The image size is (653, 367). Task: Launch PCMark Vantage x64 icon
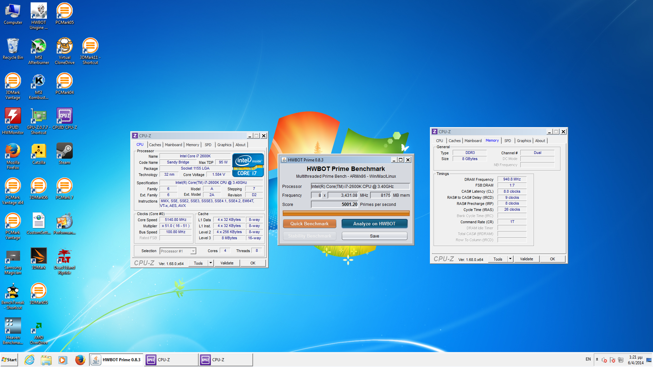13,191
